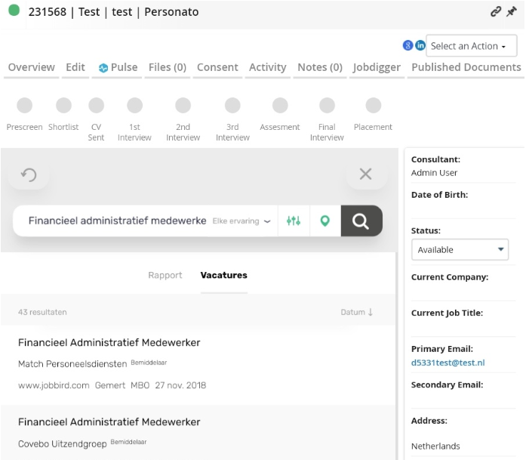Open the LinkedIn profile icon
Image resolution: width=529 pixels, height=460 pixels.
click(x=420, y=45)
